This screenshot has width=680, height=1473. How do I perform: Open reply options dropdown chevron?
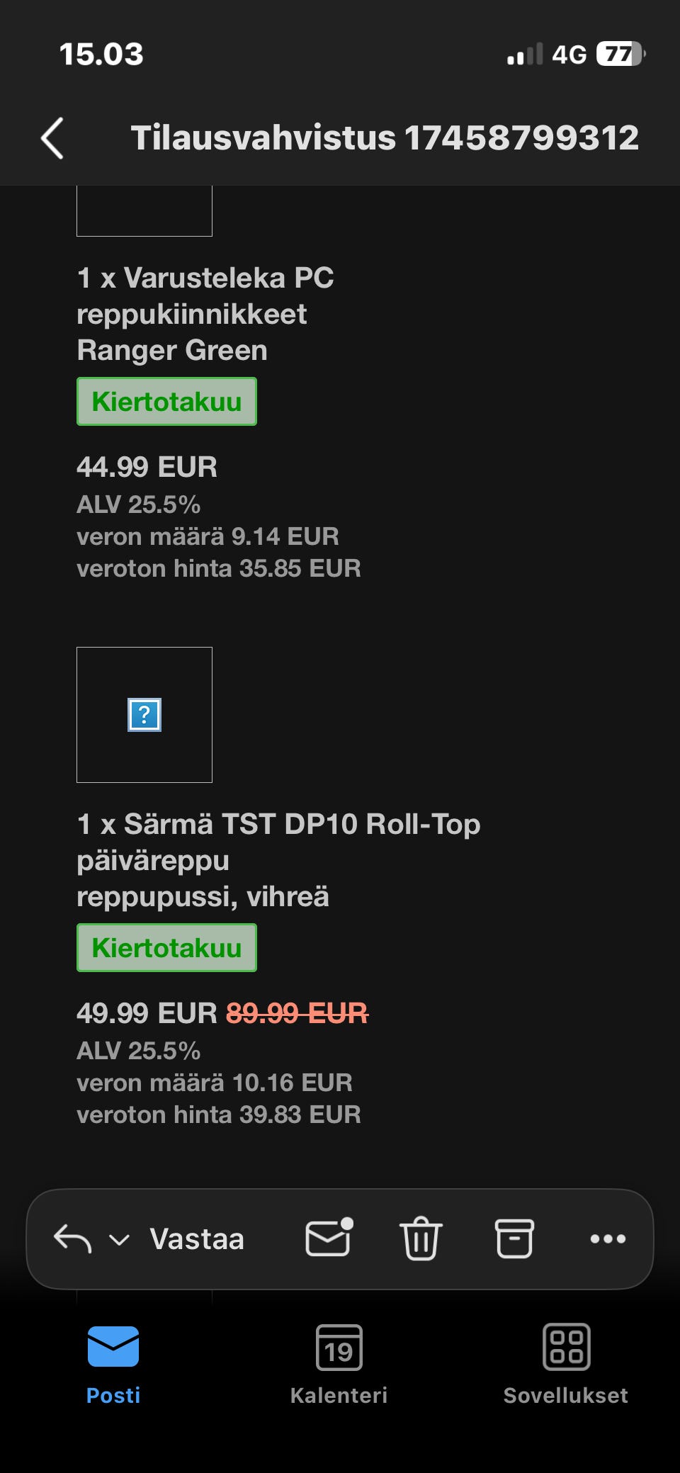pos(119,1240)
